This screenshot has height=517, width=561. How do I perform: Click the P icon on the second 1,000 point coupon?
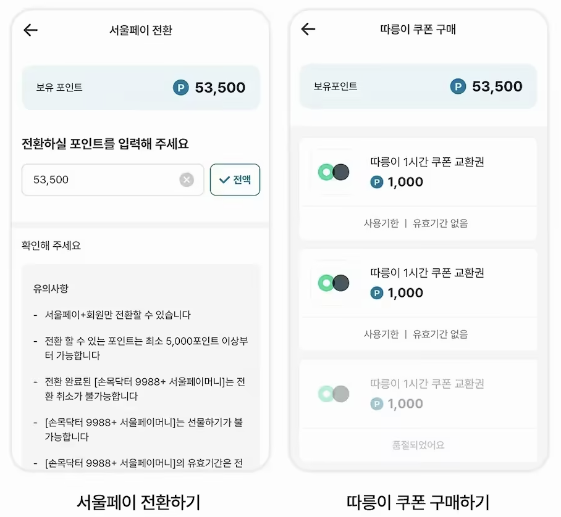(378, 293)
